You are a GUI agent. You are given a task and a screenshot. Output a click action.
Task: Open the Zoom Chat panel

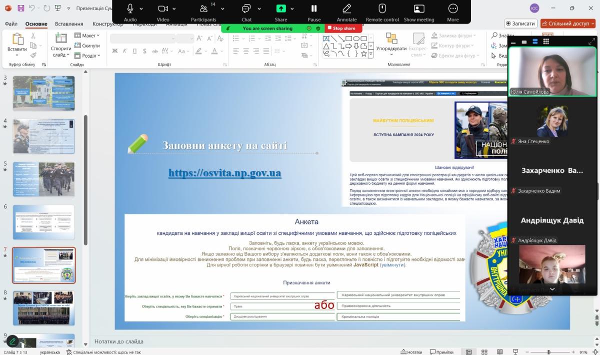click(246, 12)
